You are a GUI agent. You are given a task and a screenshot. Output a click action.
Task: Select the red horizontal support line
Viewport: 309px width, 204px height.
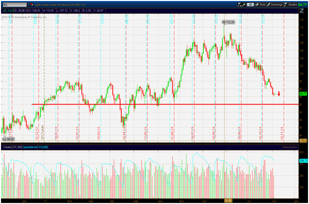point(165,104)
